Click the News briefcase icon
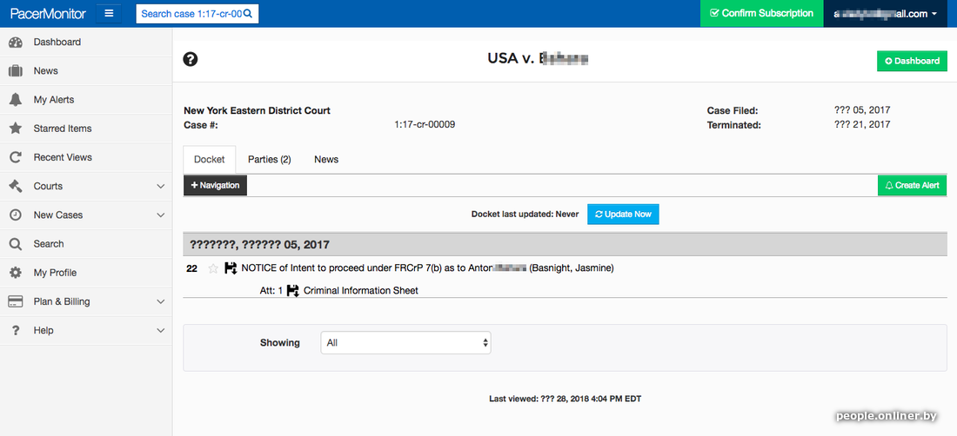The image size is (957, 436). click(x=16, y=70)
